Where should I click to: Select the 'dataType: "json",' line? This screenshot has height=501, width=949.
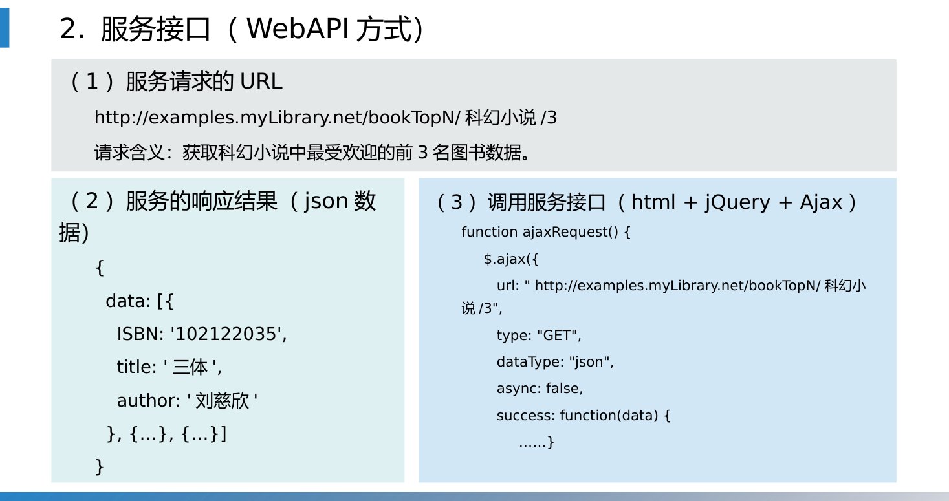[554, 362]
